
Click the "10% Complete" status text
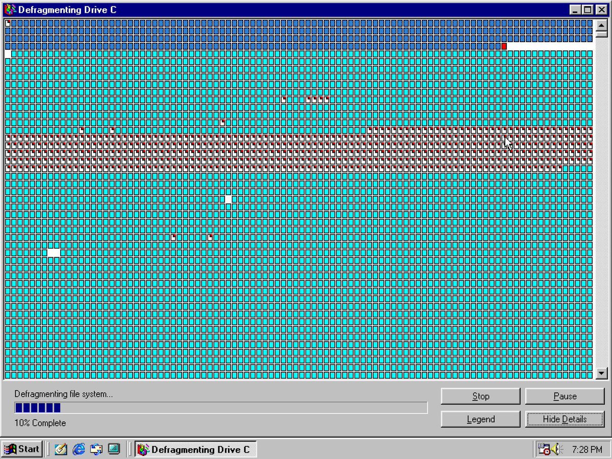(x=40, y=423)
